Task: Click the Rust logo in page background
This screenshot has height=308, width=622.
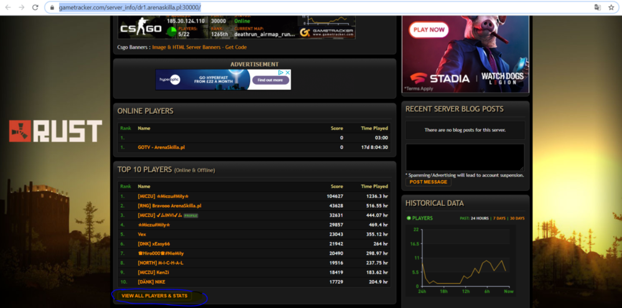Action: point(55,131)
